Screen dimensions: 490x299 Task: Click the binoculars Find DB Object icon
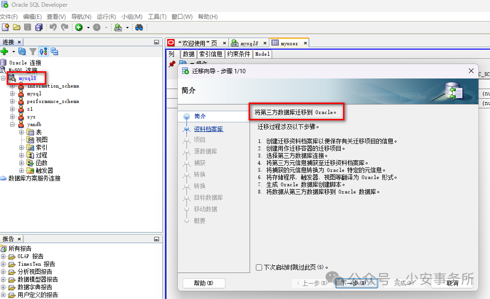coord(139,27)
